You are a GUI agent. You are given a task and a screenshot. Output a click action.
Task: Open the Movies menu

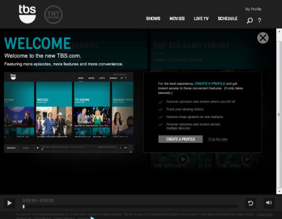tap(177, 18)
